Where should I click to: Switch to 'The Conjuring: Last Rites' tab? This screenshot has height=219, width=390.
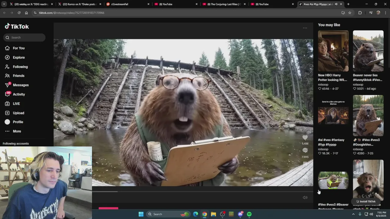[x=224, y=4]
